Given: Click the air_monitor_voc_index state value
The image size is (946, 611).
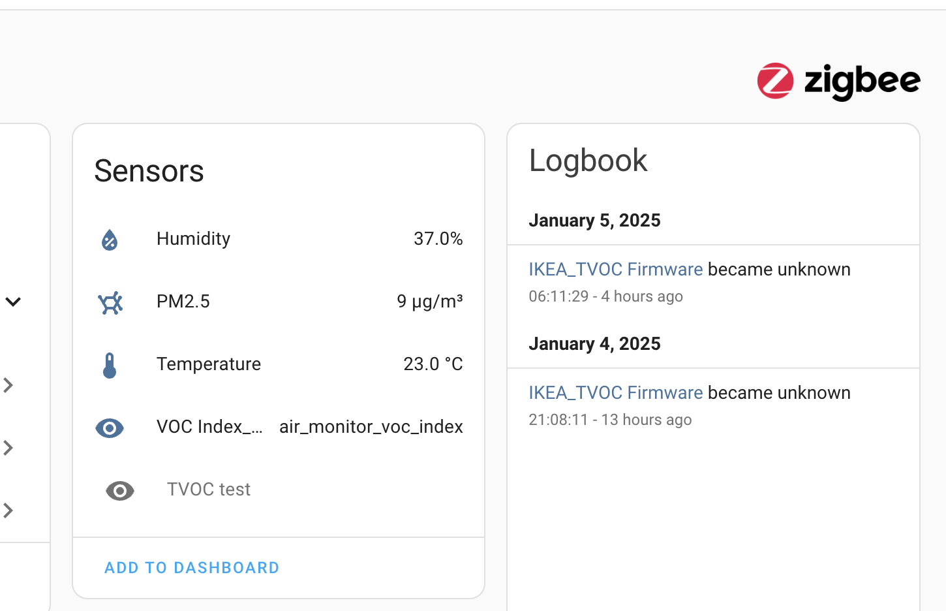Looking at the screenshot, I should click(x=371, y=427).
